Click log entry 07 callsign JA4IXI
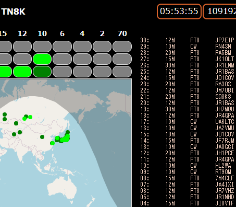Screen dimensions: 236x207 [x=225, y=185]
